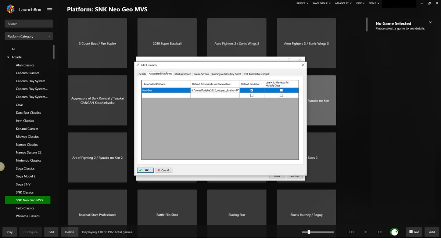Go to Exit AutoHotkey Script tab
The width and height of the screenshot is (441, 248).
click(256, 74)
